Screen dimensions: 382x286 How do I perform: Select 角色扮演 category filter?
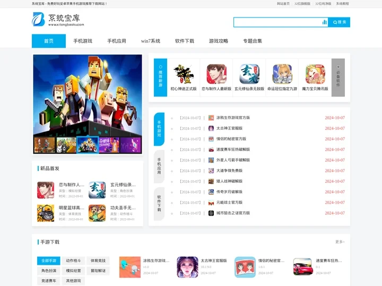coord(48,271)
